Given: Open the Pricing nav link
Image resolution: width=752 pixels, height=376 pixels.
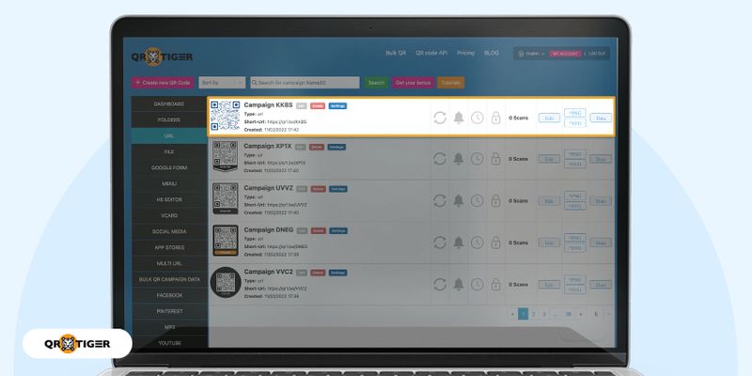Looking at the screenshot, I should click(x=465, y=54).
